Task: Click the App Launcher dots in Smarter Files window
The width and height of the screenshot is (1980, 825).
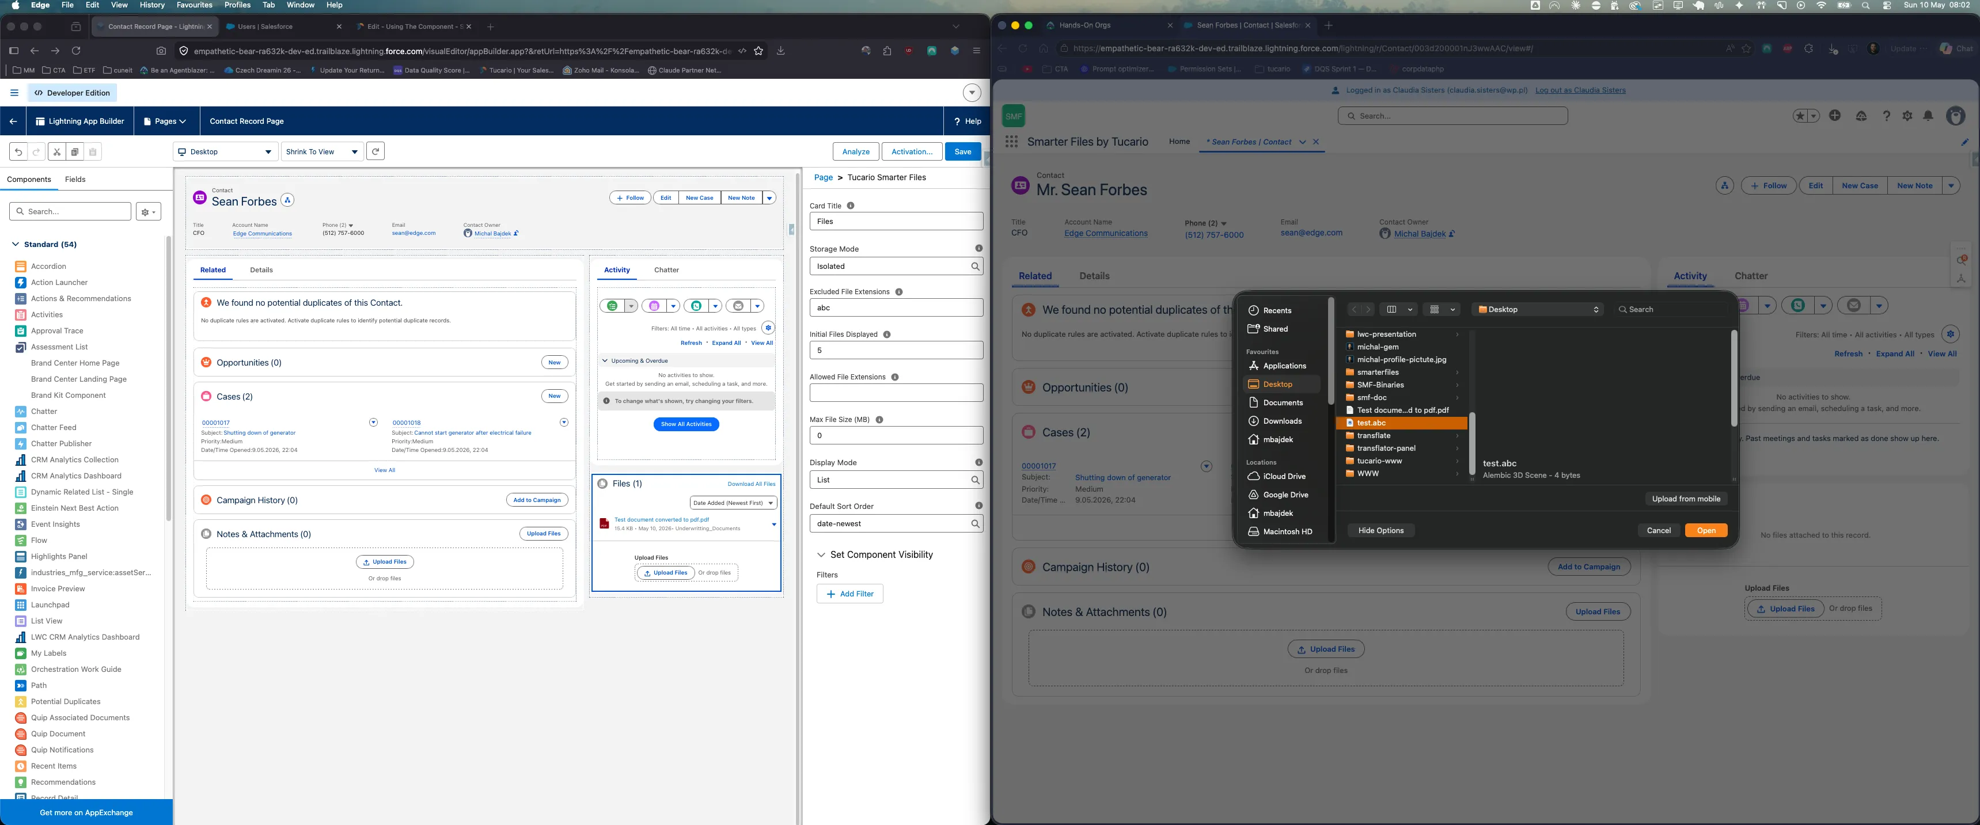Action: pos(1011,142)
